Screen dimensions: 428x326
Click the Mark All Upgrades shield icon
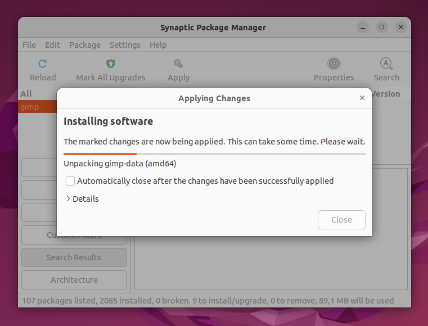pos(111,64)
